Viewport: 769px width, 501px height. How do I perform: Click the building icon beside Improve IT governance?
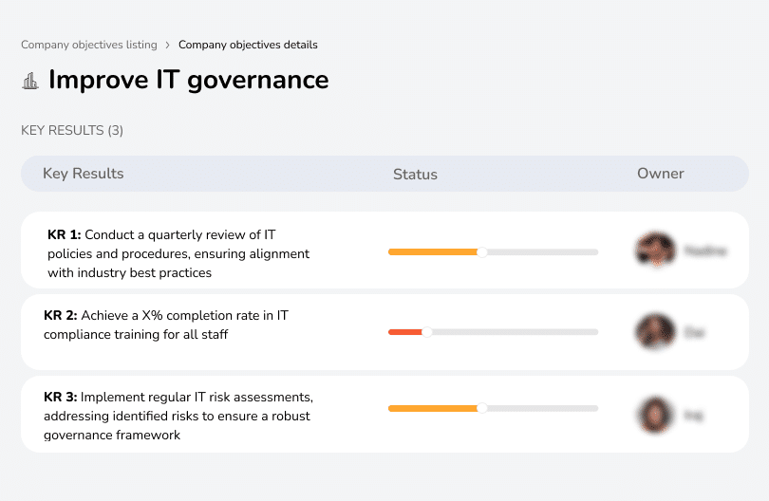(x=30, y=81)
